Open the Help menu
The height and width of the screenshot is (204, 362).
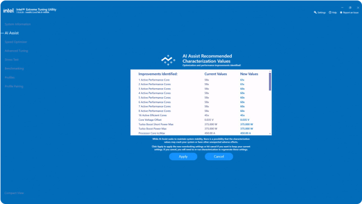click(x=333, y=12)
